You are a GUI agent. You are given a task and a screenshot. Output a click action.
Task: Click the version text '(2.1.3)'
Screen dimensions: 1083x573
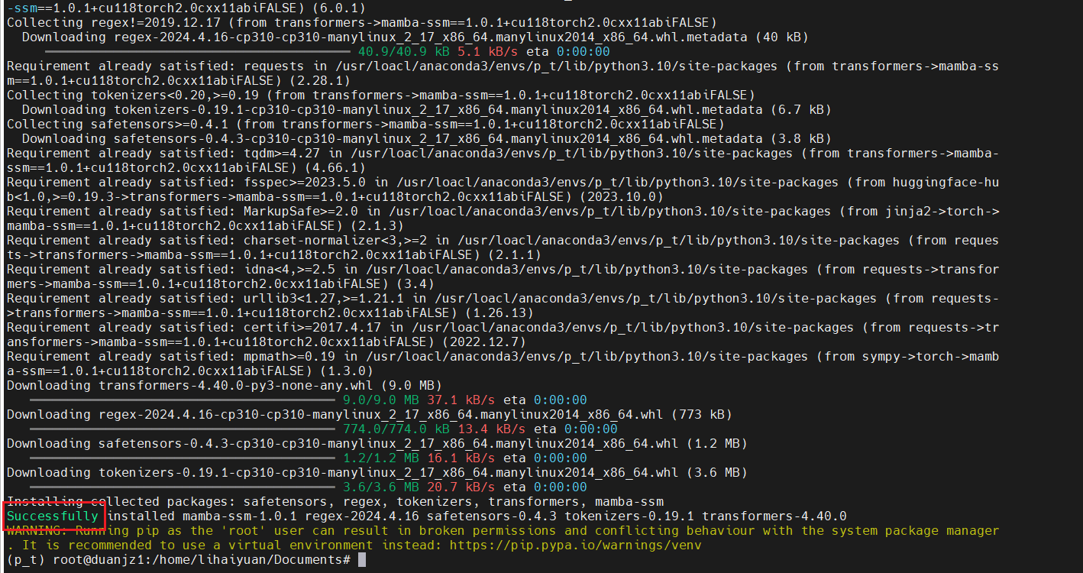tap(377, 226)
